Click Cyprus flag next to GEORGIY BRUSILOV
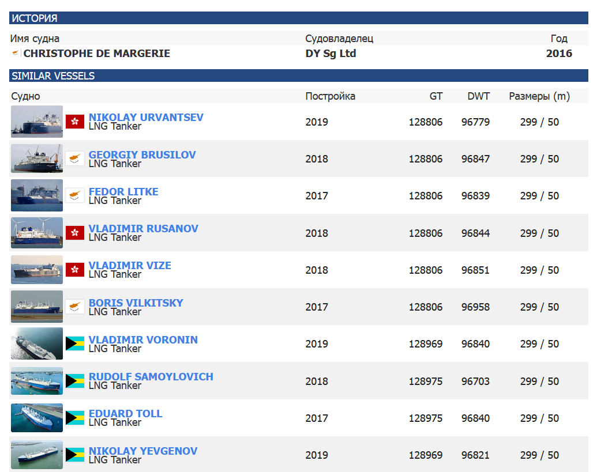The image size is (597, 472). point(75,158)
